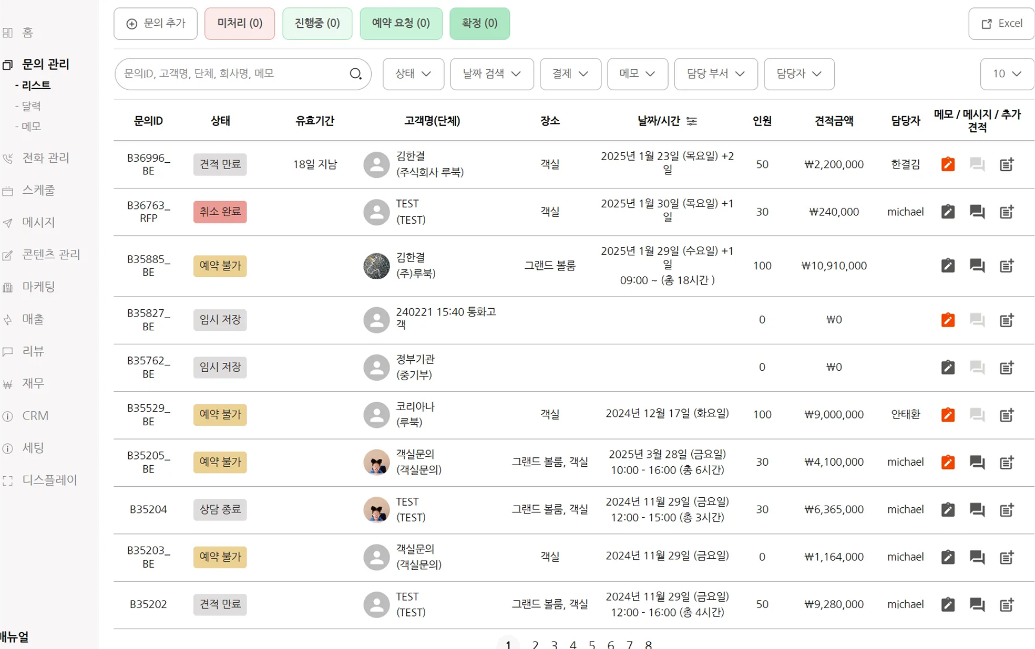Image resolution: width=1035 pixels, height=649 pixels.
Task: Click the search magnifier icon
Action: [356, 74]
